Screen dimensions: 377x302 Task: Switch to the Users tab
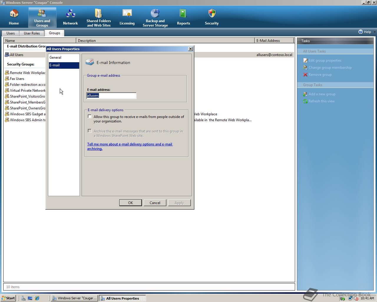point(11,33)
